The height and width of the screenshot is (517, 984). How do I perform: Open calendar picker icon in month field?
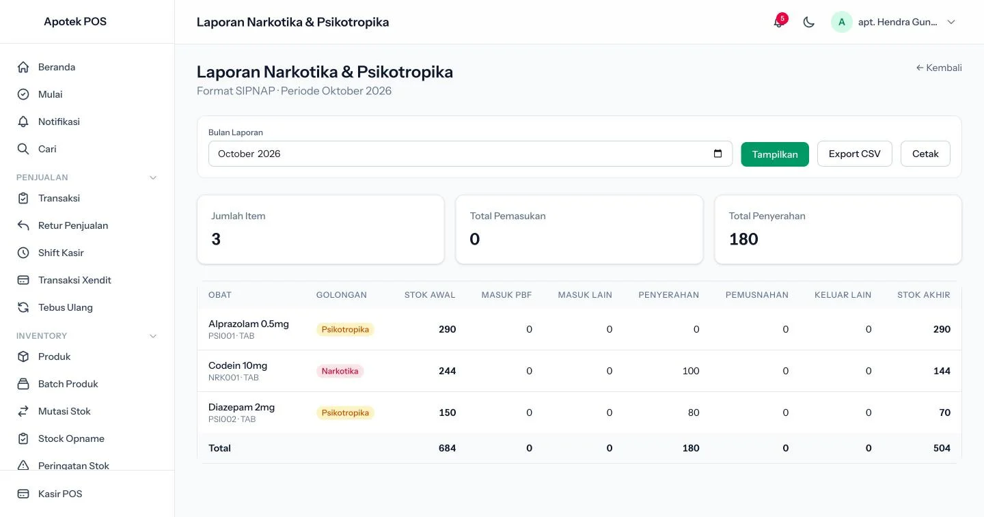[x=717, y=154]
